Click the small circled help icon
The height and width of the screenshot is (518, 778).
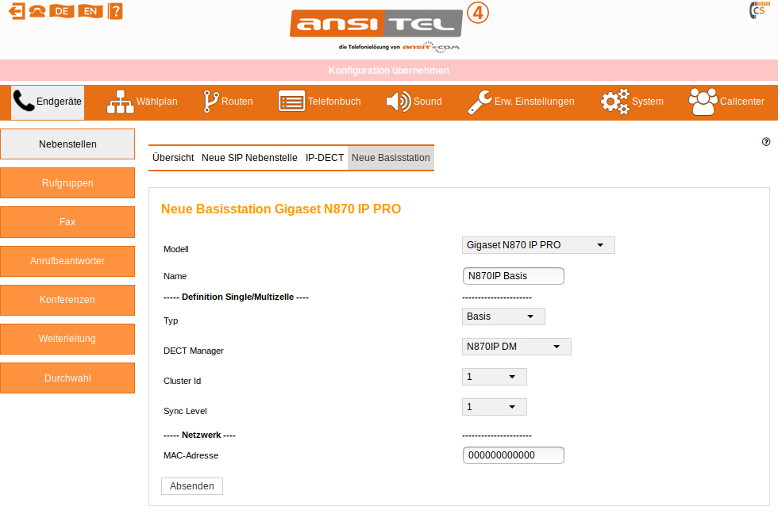click(x=766, y=142)
